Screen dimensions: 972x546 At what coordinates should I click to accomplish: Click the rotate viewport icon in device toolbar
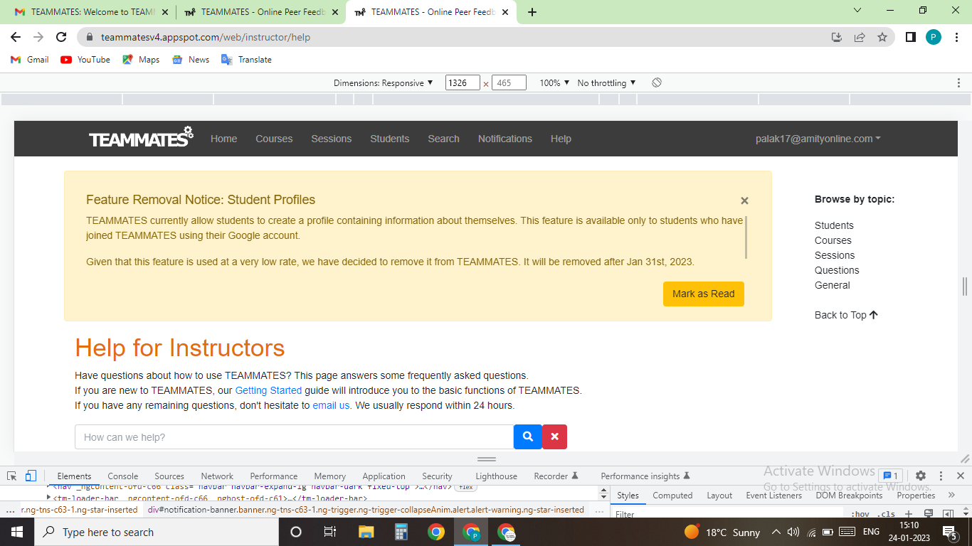click(x=655, y=82)
